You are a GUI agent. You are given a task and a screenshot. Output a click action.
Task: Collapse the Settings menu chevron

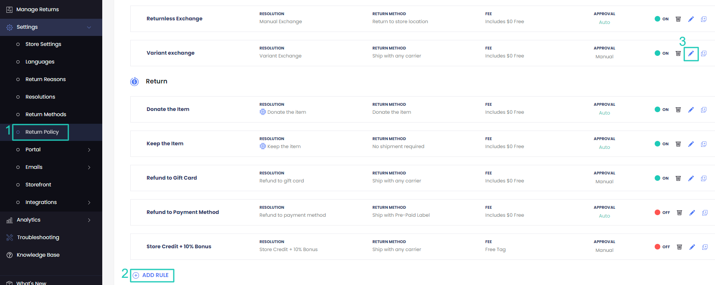tap(89, 27)
